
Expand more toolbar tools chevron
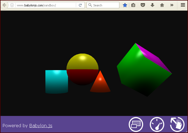[172, 5]
